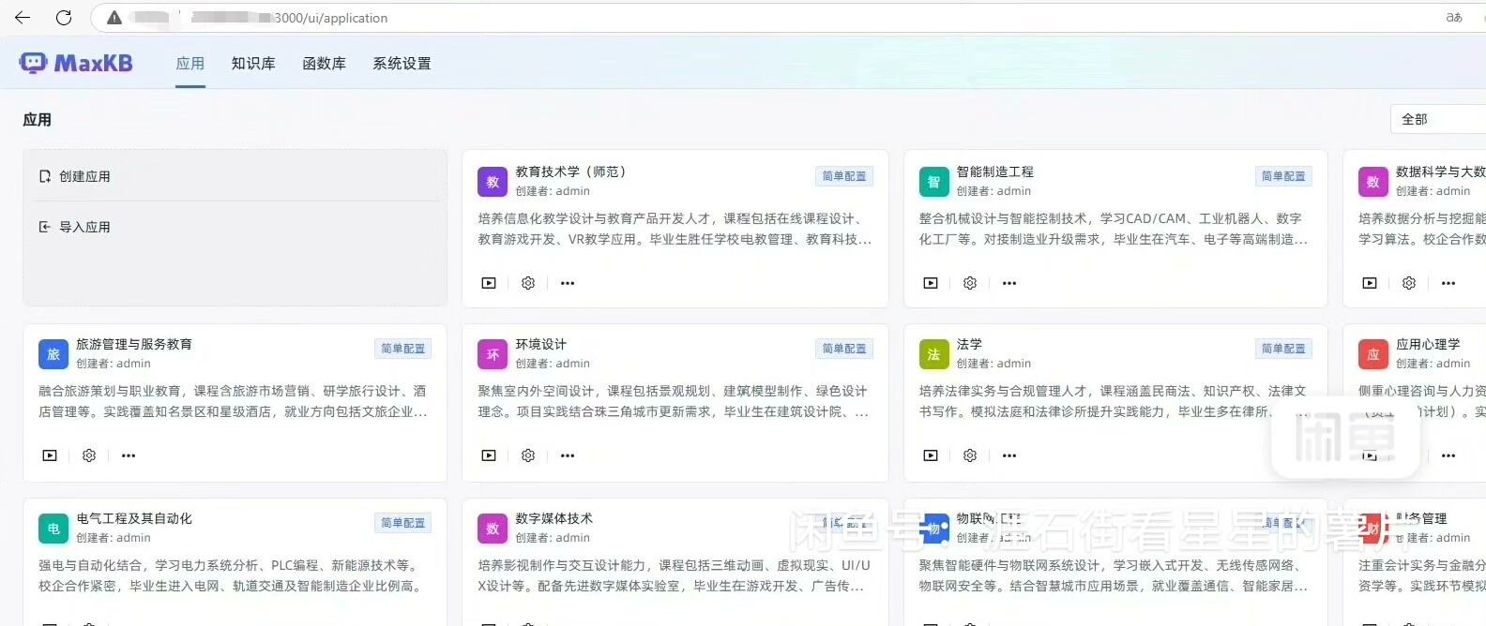Click the 数字媒体技术 magenta app avatar
This screenshot has width=1486, height=626.
[x=493, y=529]
